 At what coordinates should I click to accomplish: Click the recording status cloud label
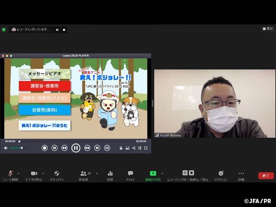[31, 30]
